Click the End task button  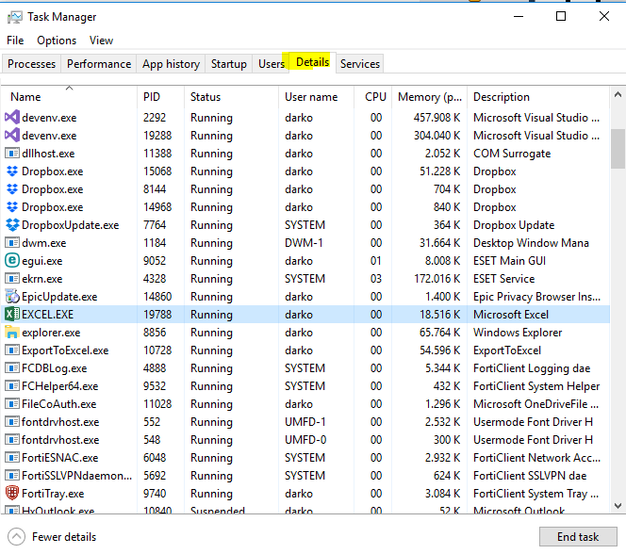578,537
